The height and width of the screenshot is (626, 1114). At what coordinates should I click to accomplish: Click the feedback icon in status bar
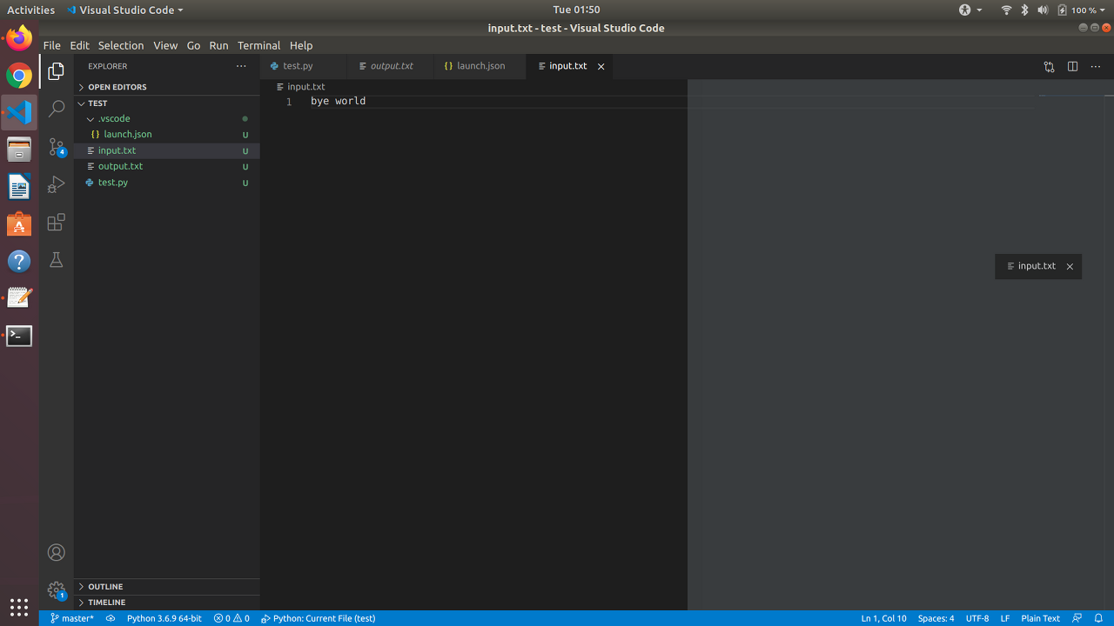click(x=1077, y=618)
